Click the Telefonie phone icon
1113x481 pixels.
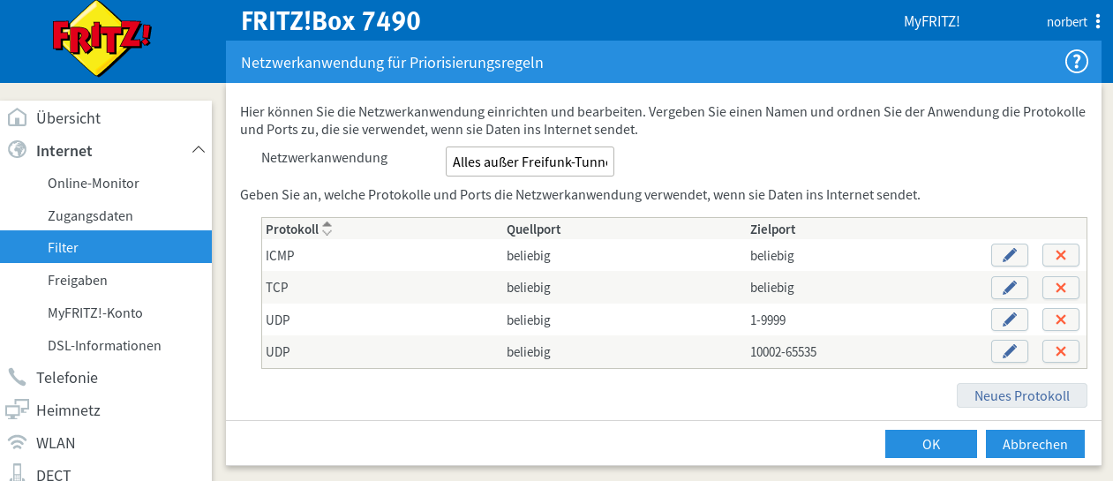(x=17, y=377)
